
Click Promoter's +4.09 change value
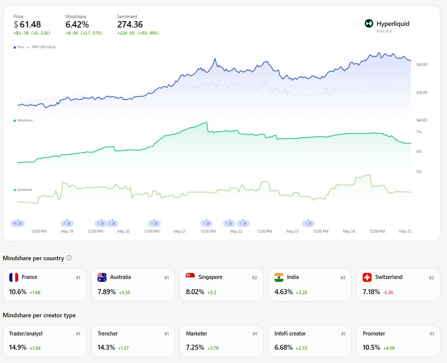389,348
